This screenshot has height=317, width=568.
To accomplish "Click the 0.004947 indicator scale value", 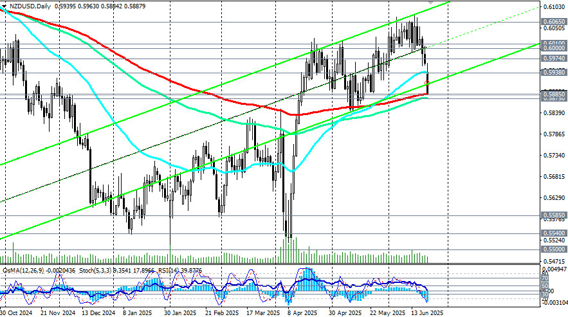I will click(554, 269).
